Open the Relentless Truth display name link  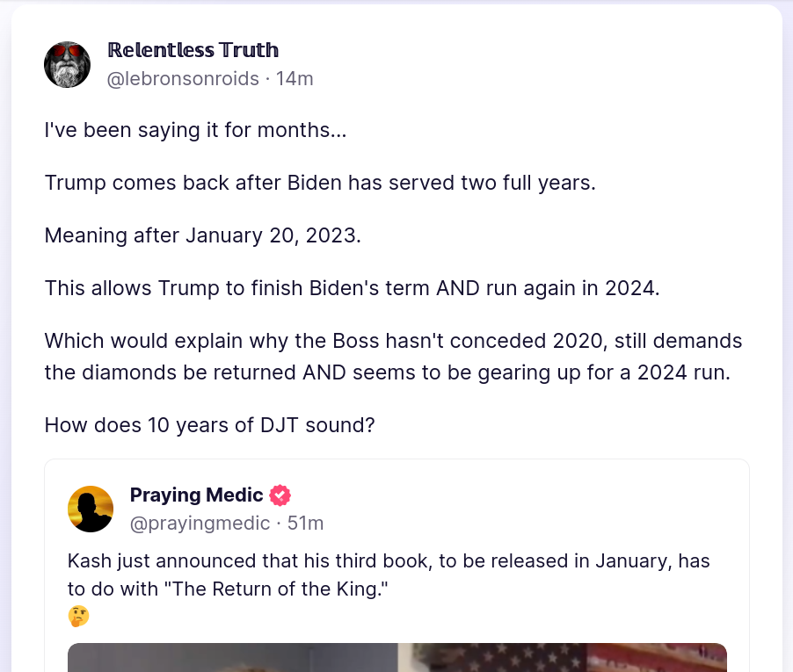pos(193,50)
